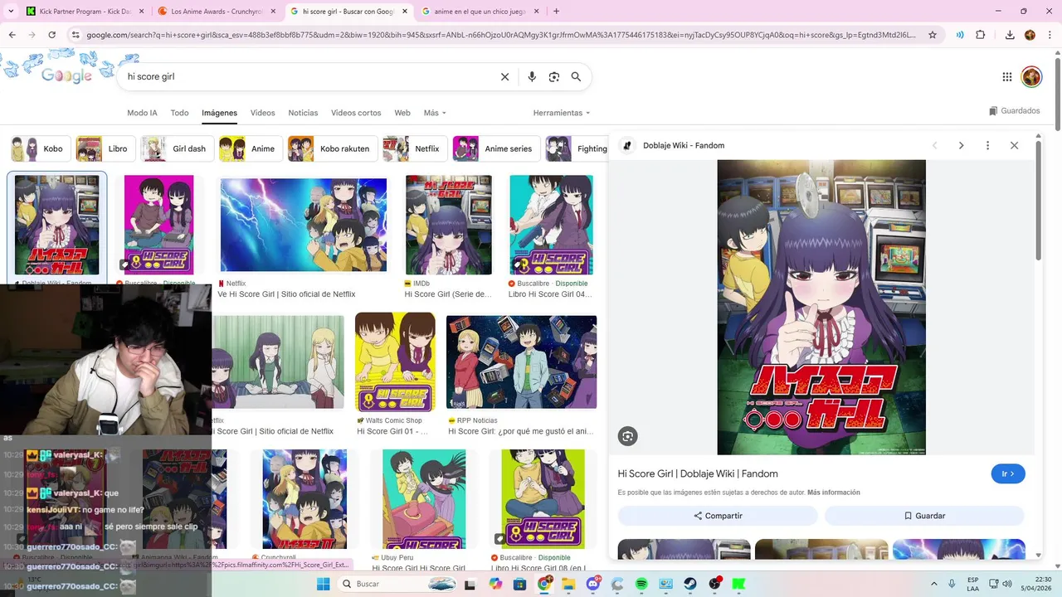View site information icon in address bar
Screen dimensions: 1062x597
click(x=76, y=35)
